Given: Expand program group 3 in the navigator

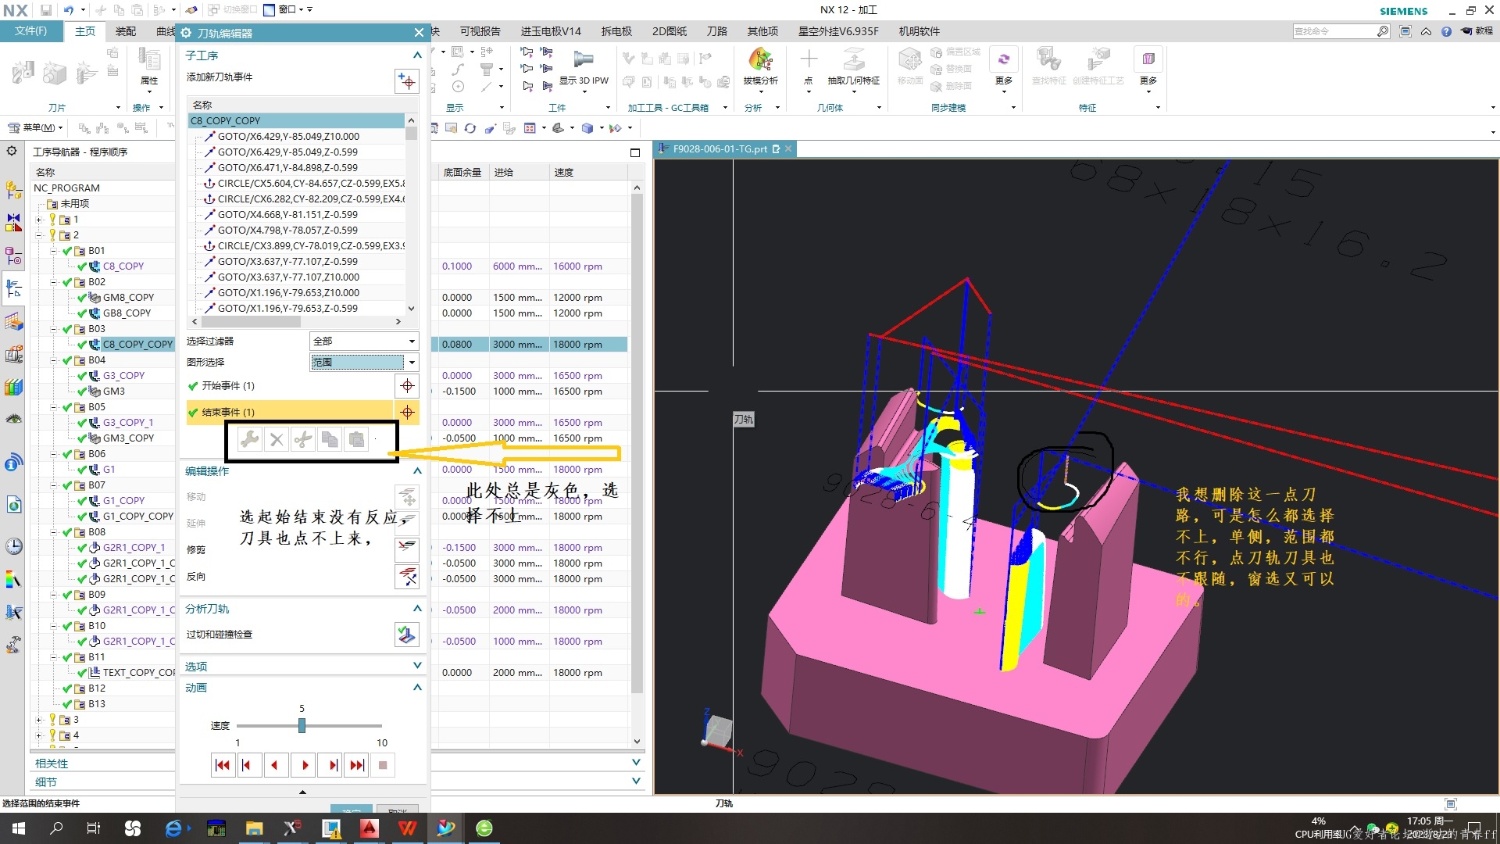Looking at the screenshot, I should (x=39, y=720).
